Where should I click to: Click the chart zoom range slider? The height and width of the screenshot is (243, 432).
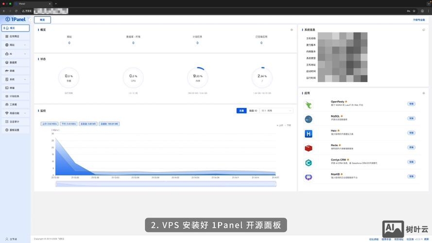pos(166,184)
